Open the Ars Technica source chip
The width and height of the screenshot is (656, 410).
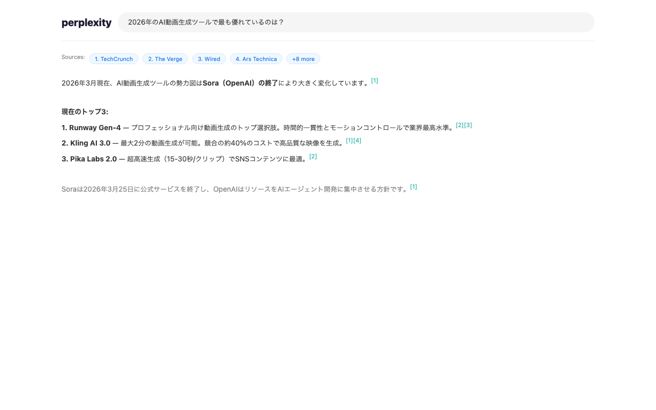click(x=256, y=59)
